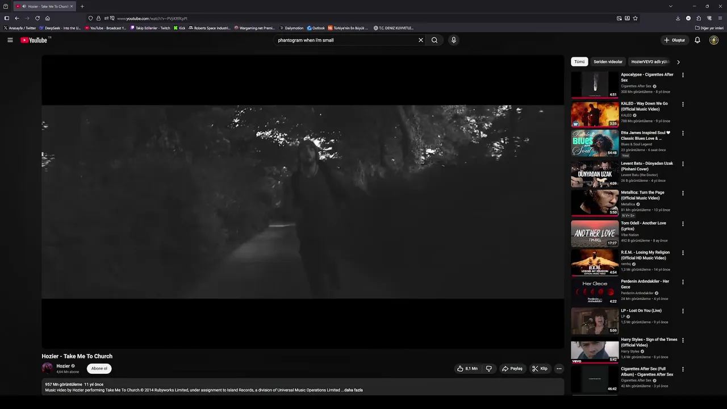Toggle the browser sidebar panel icon

coord(7,18)
